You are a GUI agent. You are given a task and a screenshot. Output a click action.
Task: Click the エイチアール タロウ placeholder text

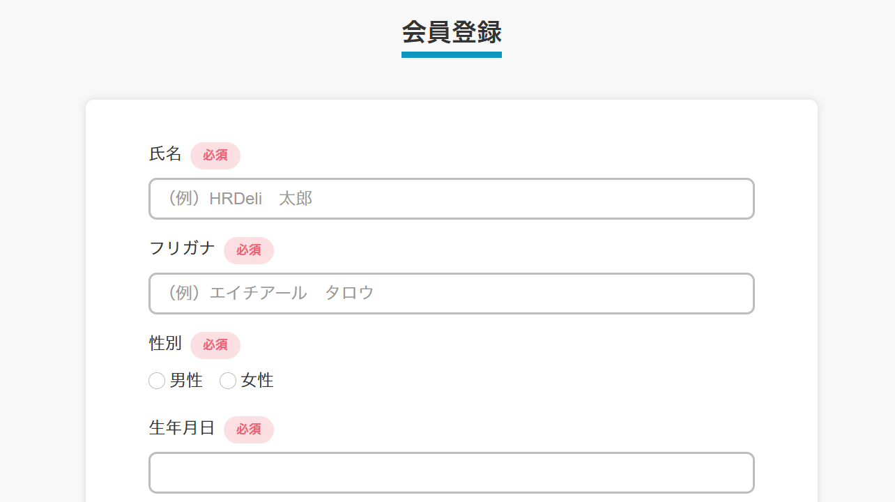point(270,294)
